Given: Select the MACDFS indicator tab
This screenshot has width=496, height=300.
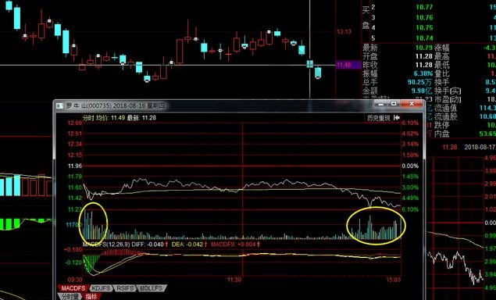Looking at the screenshot, I should click(73, 288).
